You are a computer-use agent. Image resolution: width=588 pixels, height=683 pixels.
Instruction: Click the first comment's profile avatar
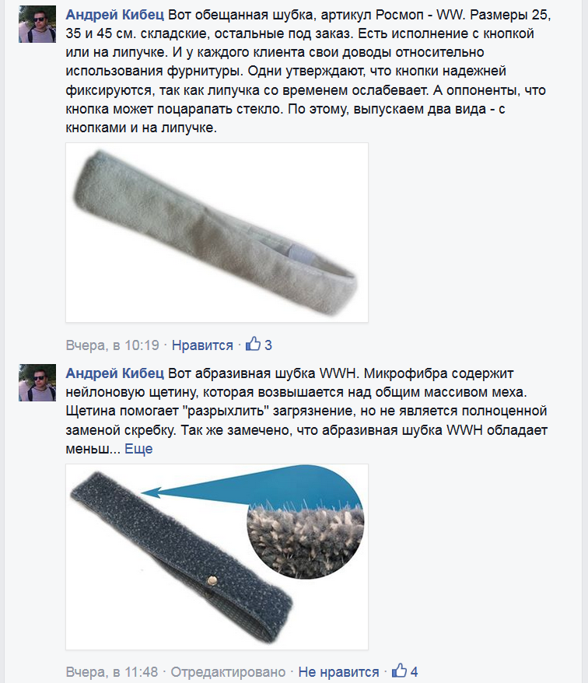pyautogui.click(x=37, y=24)
